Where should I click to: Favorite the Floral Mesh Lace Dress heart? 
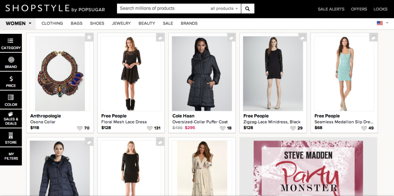pos(150,128)
